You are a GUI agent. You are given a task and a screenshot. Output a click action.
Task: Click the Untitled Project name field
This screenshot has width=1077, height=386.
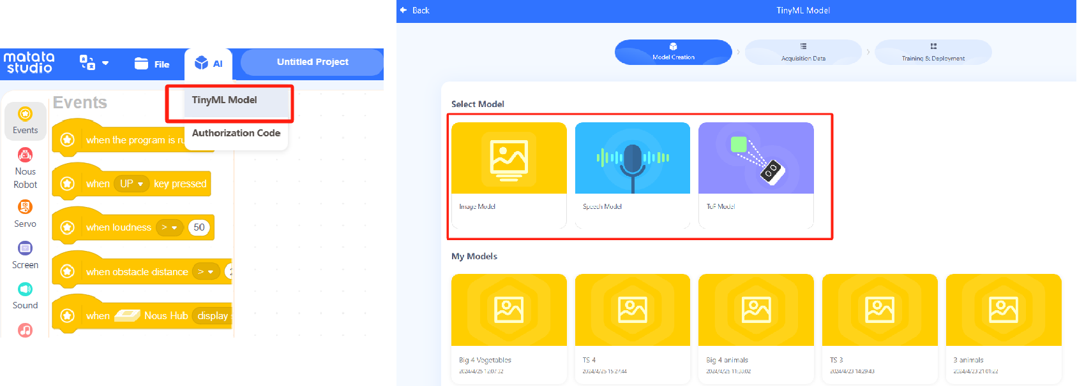tap(312, 62)
